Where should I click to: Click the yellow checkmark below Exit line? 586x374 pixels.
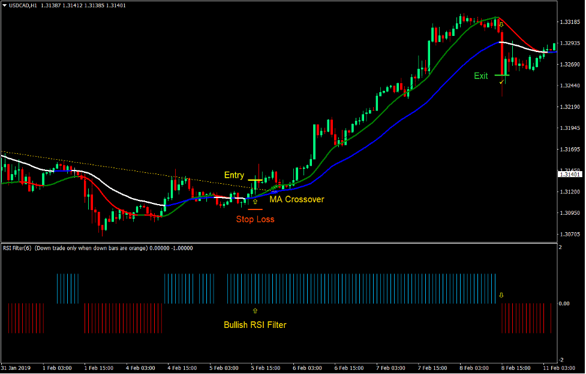501,81
